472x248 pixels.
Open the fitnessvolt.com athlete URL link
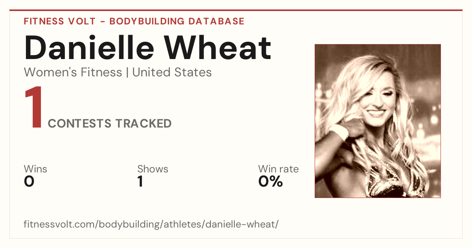point(151,225)
